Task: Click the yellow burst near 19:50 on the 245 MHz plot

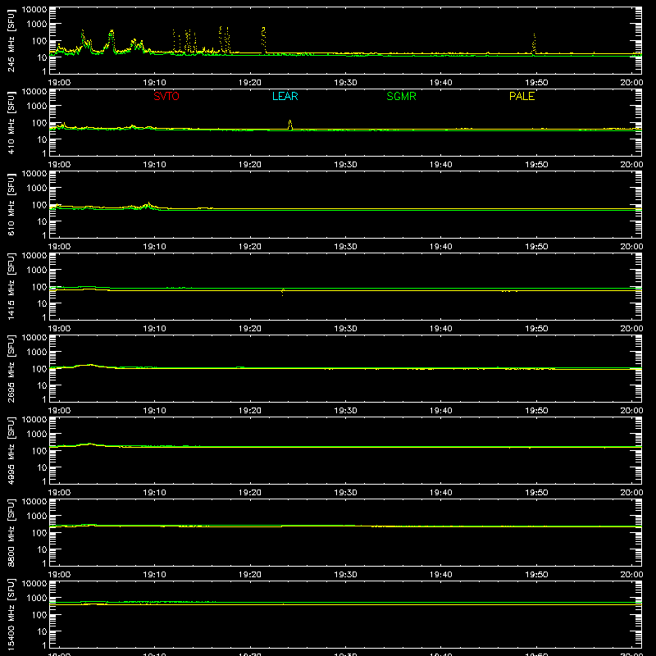Action: point(534,43)
